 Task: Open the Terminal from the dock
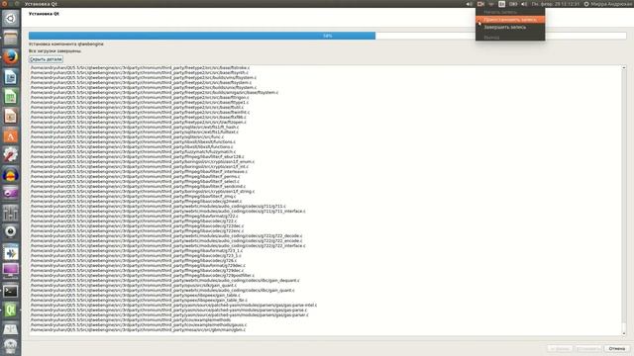pos(11,291)
